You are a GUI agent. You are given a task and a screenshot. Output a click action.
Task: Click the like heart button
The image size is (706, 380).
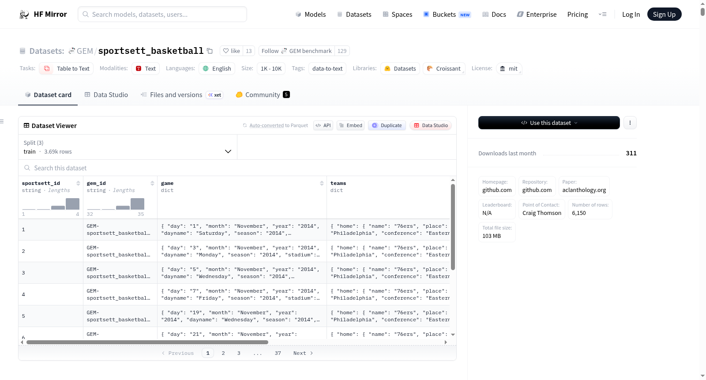point(231,51)
